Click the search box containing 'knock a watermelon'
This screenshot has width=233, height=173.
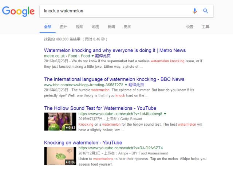click(126, 11)
